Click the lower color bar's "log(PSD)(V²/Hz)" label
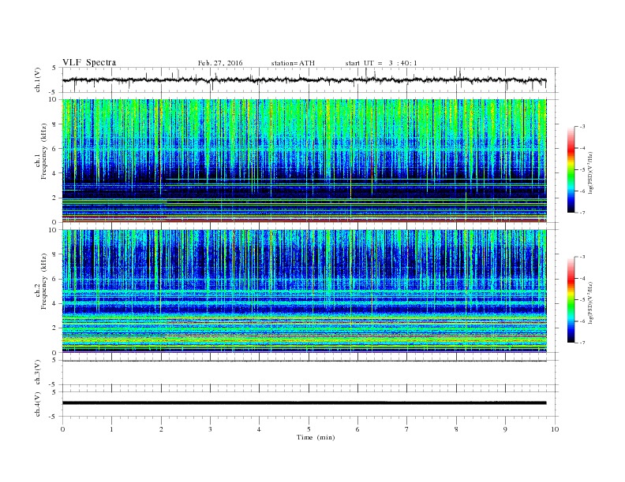 pos(590,303)
